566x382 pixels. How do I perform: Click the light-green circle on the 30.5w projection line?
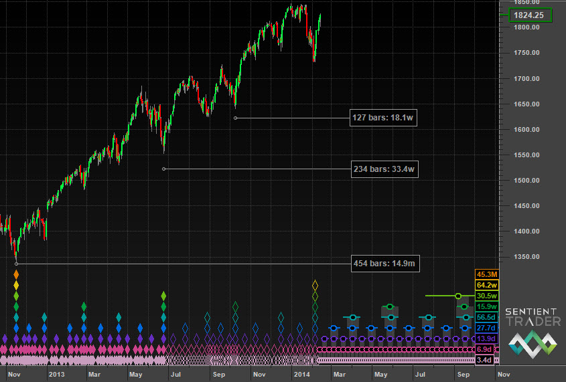coord(458,296)
